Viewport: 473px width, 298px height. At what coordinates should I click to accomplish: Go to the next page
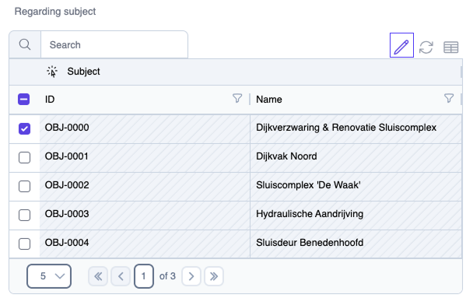pos(191,276)
